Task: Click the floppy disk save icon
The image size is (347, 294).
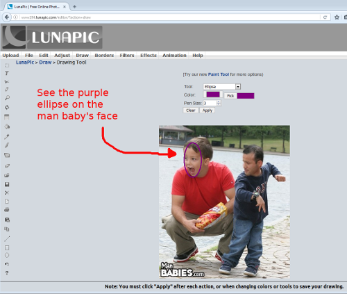Action: 7,184
